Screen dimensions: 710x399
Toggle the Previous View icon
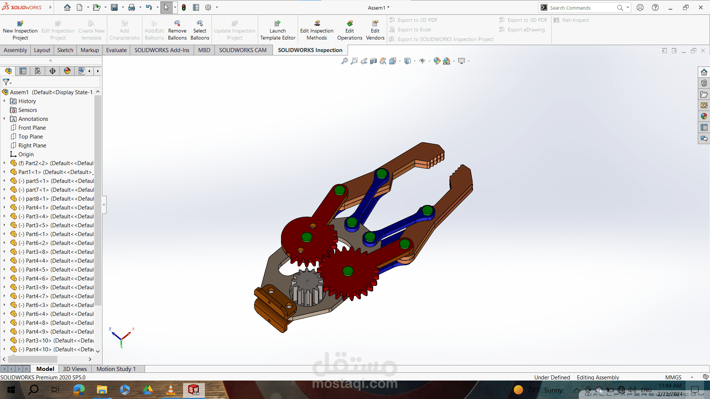364,61
